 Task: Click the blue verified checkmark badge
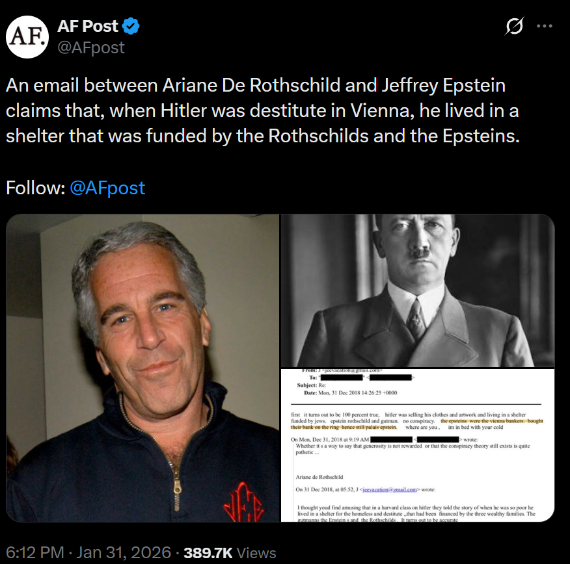point(131,27)
